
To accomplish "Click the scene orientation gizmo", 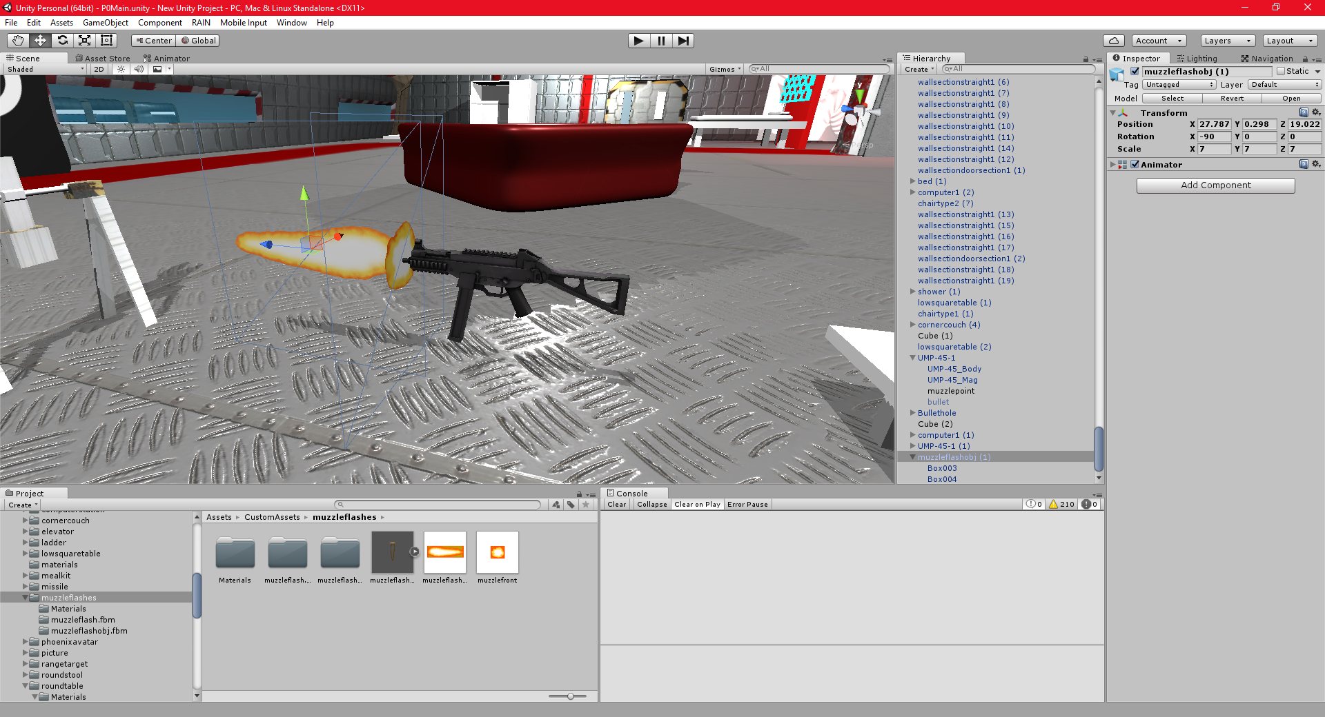I will point(858,110).
